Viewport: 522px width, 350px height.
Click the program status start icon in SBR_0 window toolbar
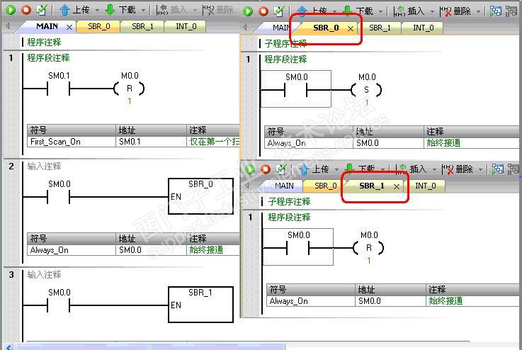point(495,11)
